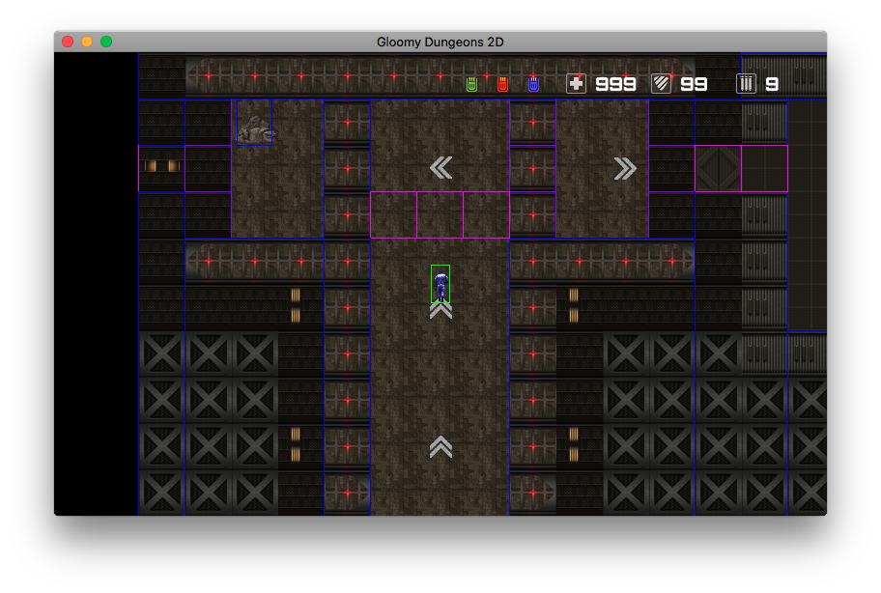Image resolution: width=881 pixels, height=593 pixels.
Task: Maximize the game window with green button
Action: (106, 42)
